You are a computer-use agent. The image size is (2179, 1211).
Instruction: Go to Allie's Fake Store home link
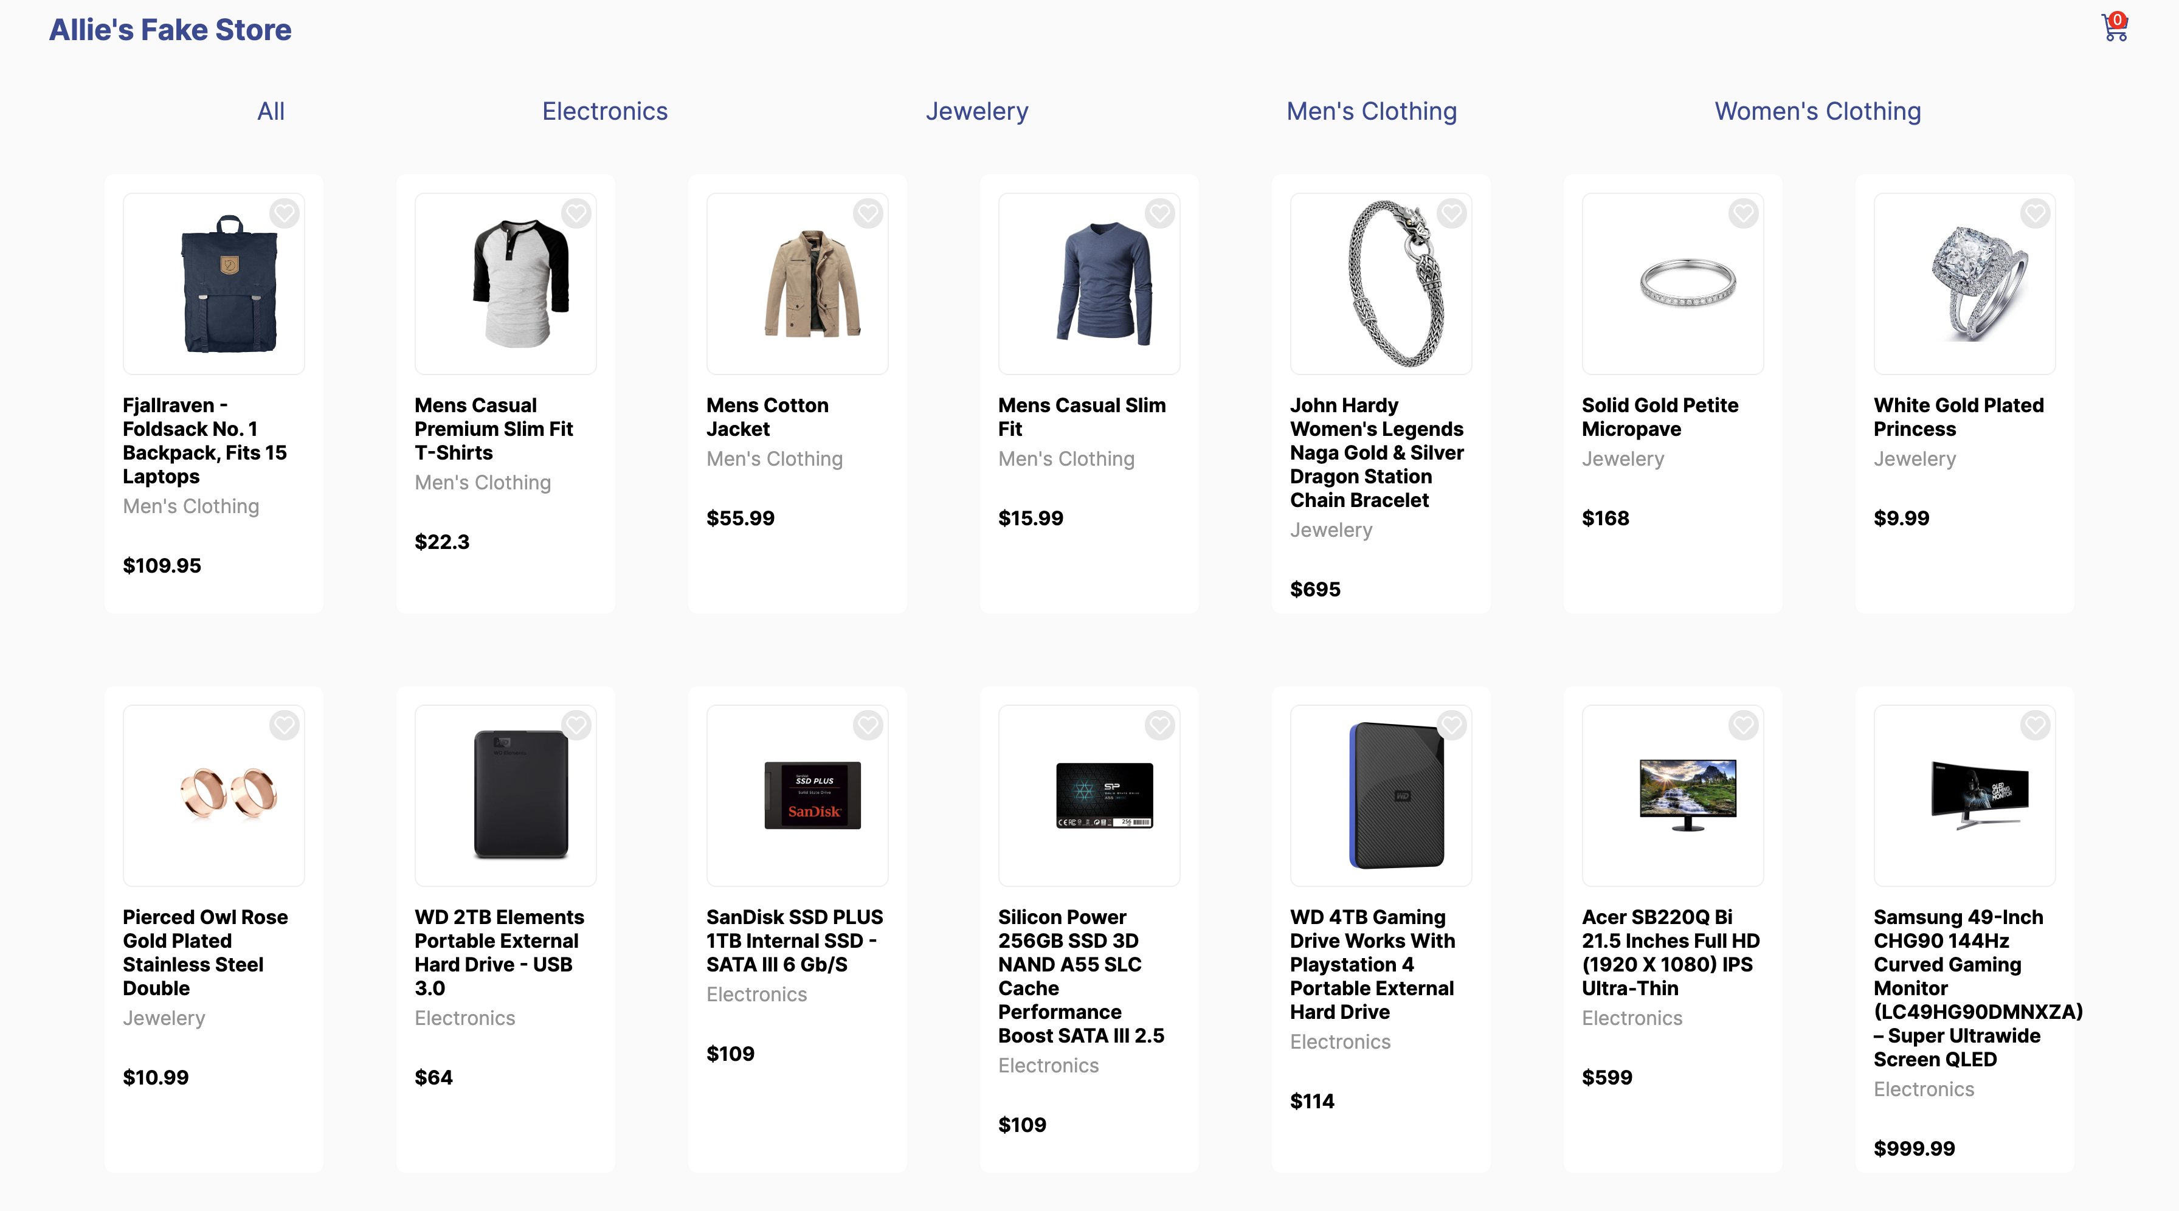(x=170, y=30)
